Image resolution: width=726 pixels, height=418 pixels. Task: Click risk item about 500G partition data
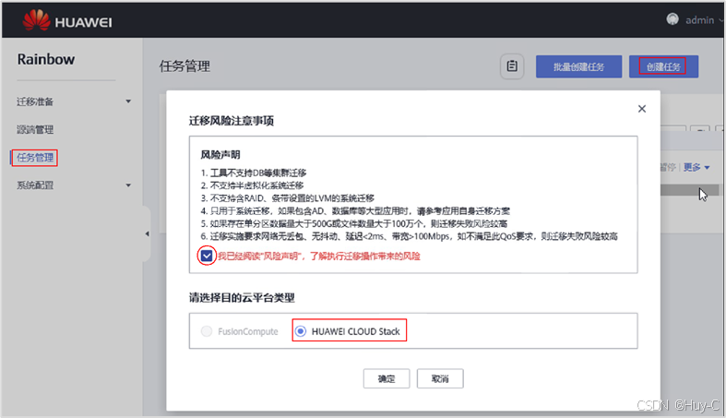353,223
